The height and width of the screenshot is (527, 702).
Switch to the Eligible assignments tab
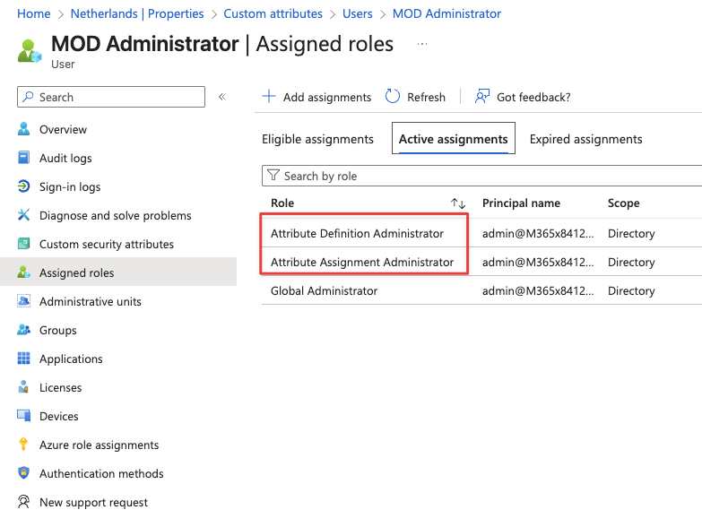317,140
